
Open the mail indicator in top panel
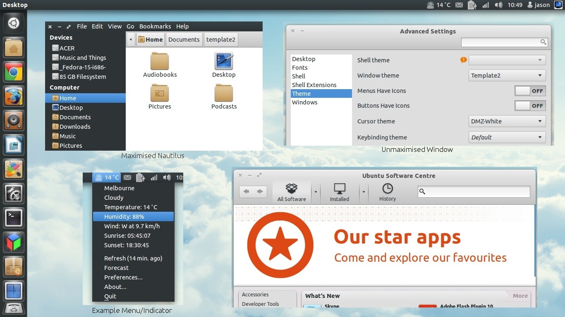coord(459,5)
